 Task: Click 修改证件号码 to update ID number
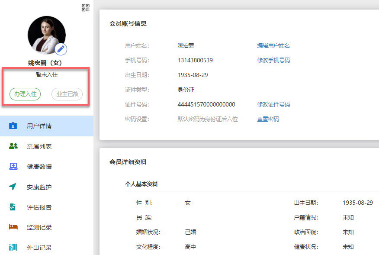274,104
